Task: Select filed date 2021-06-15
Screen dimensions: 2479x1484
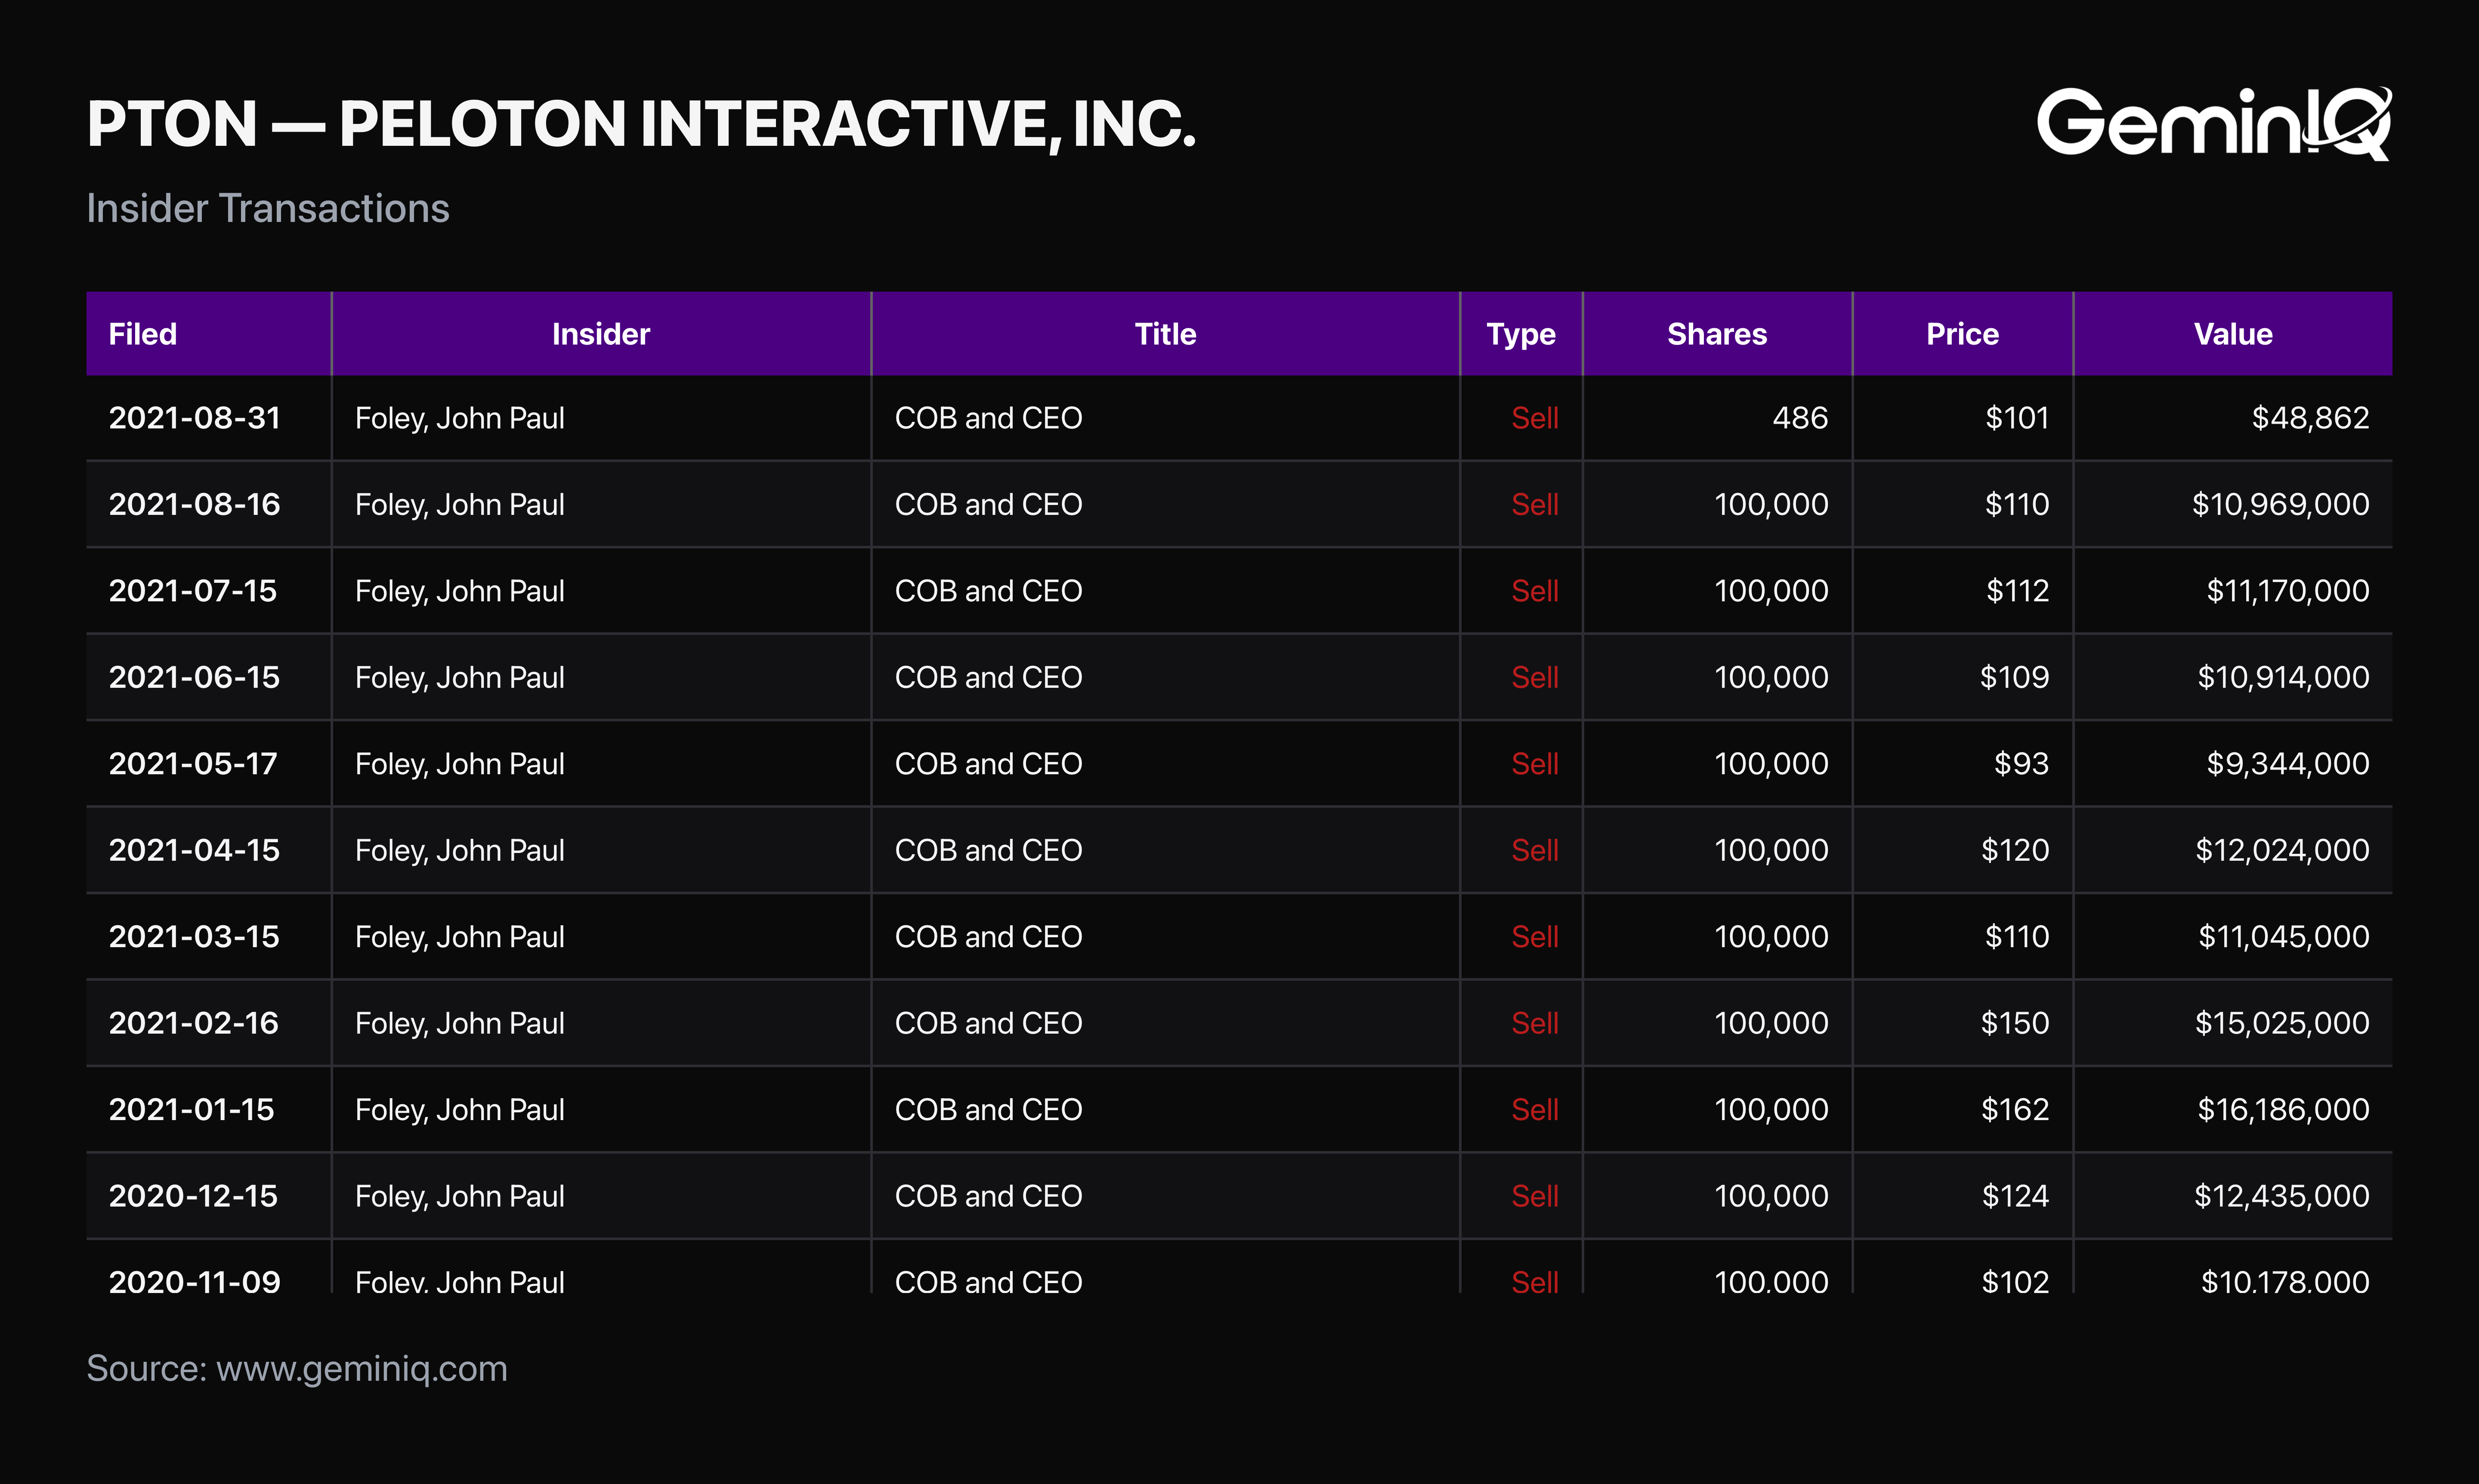Action: (194, 677)
